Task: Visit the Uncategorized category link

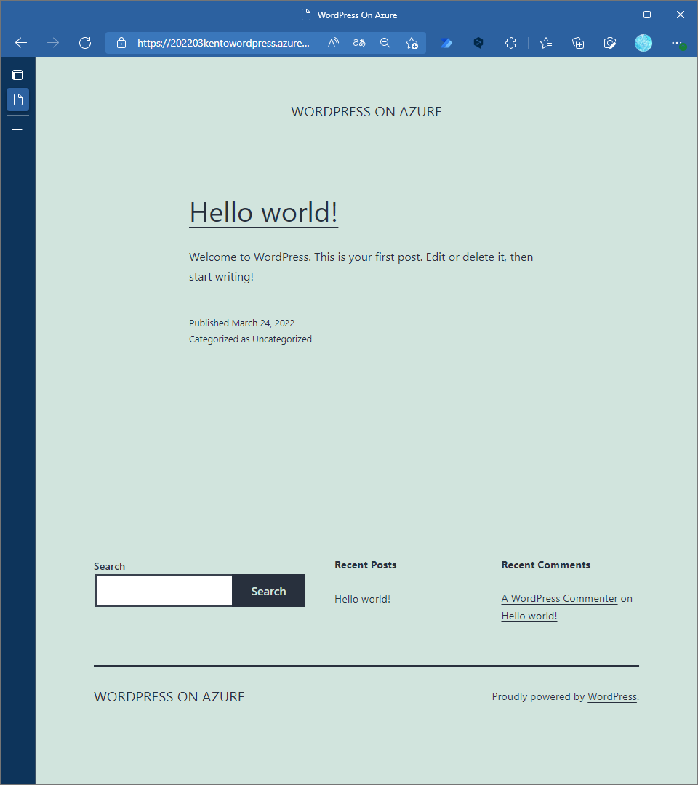Action: (281, 339)
